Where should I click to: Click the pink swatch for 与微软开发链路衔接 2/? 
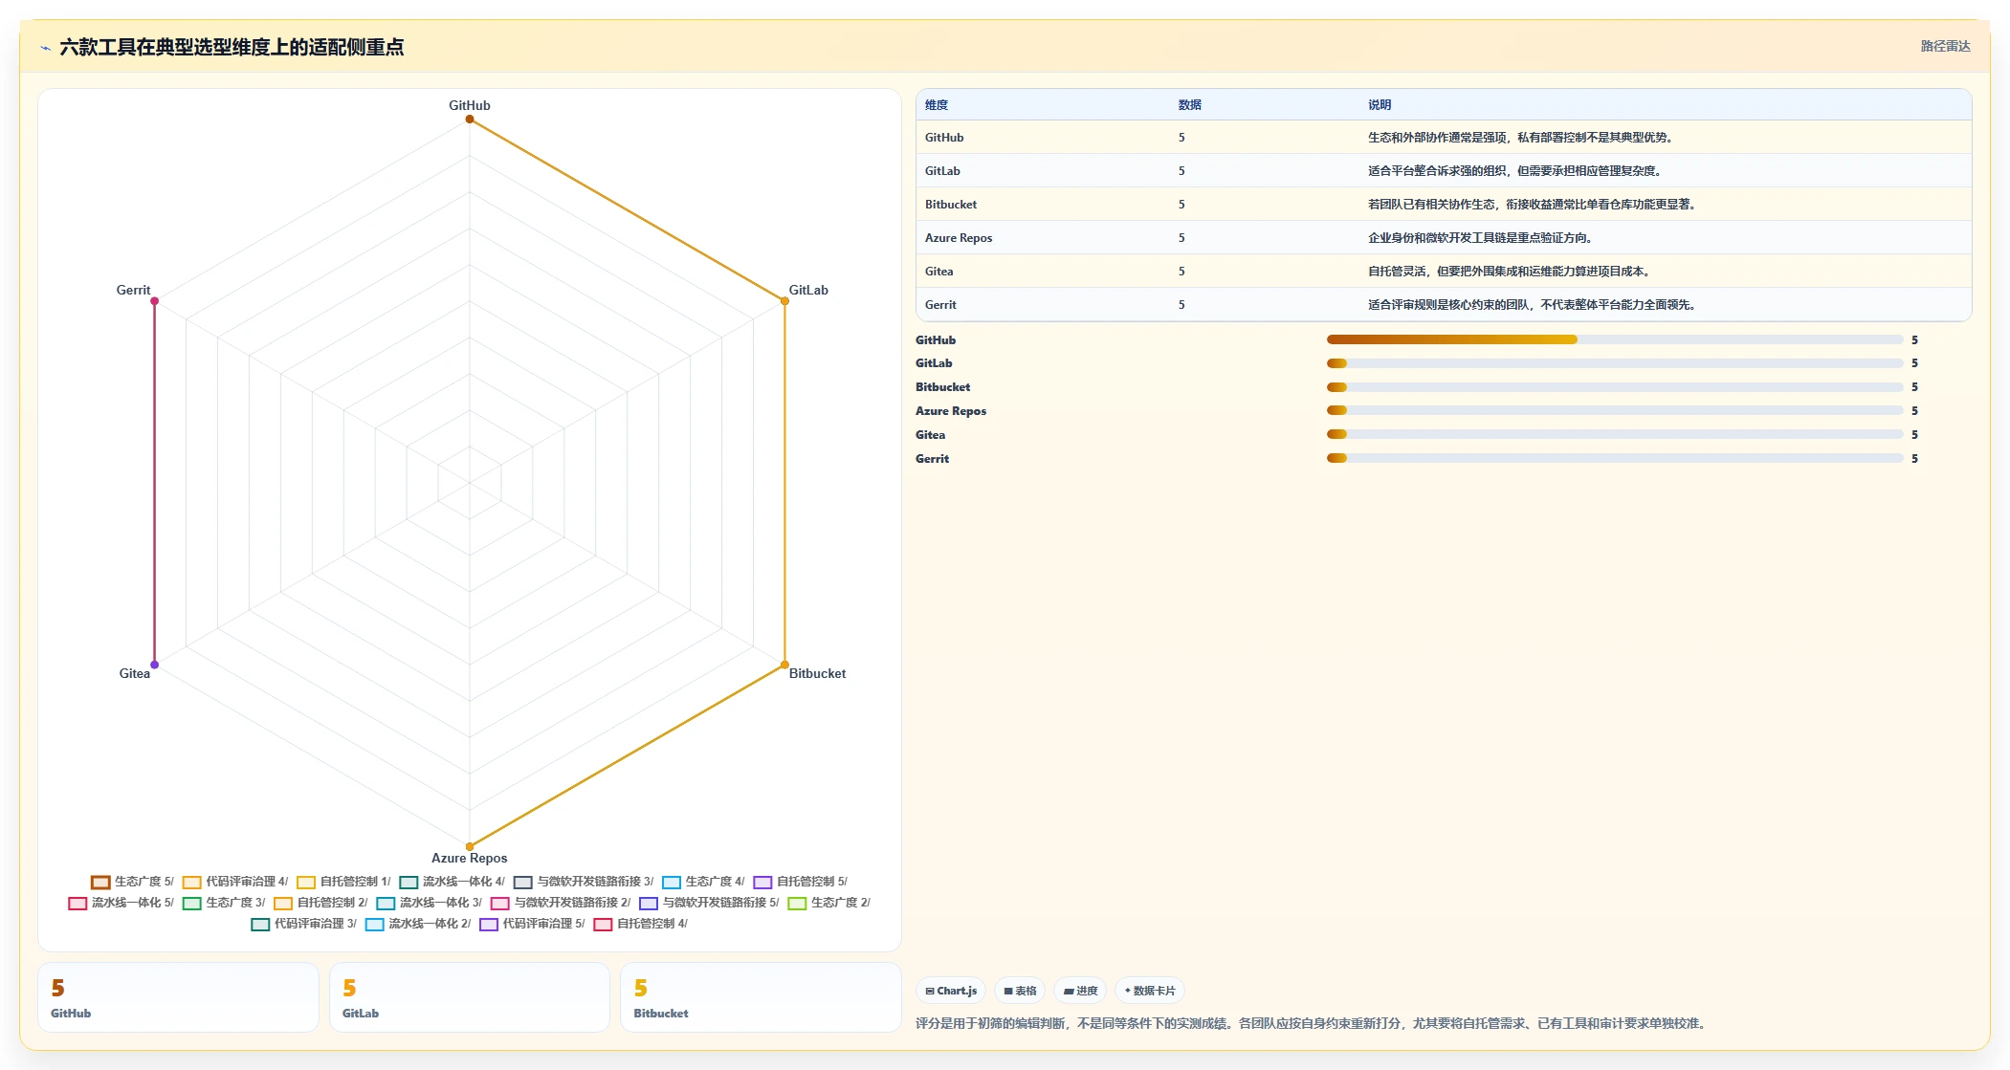click(499, 903)
